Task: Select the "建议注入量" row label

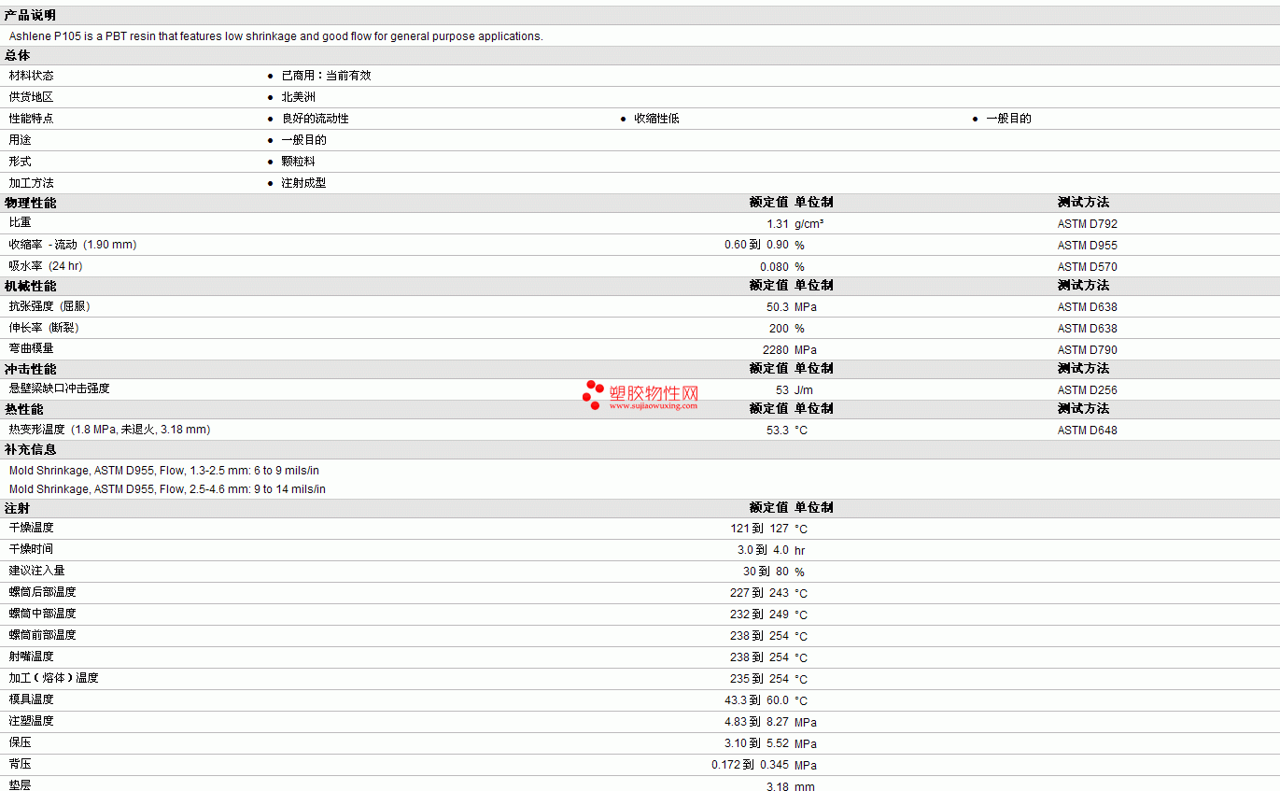Action: coord(37,571)
